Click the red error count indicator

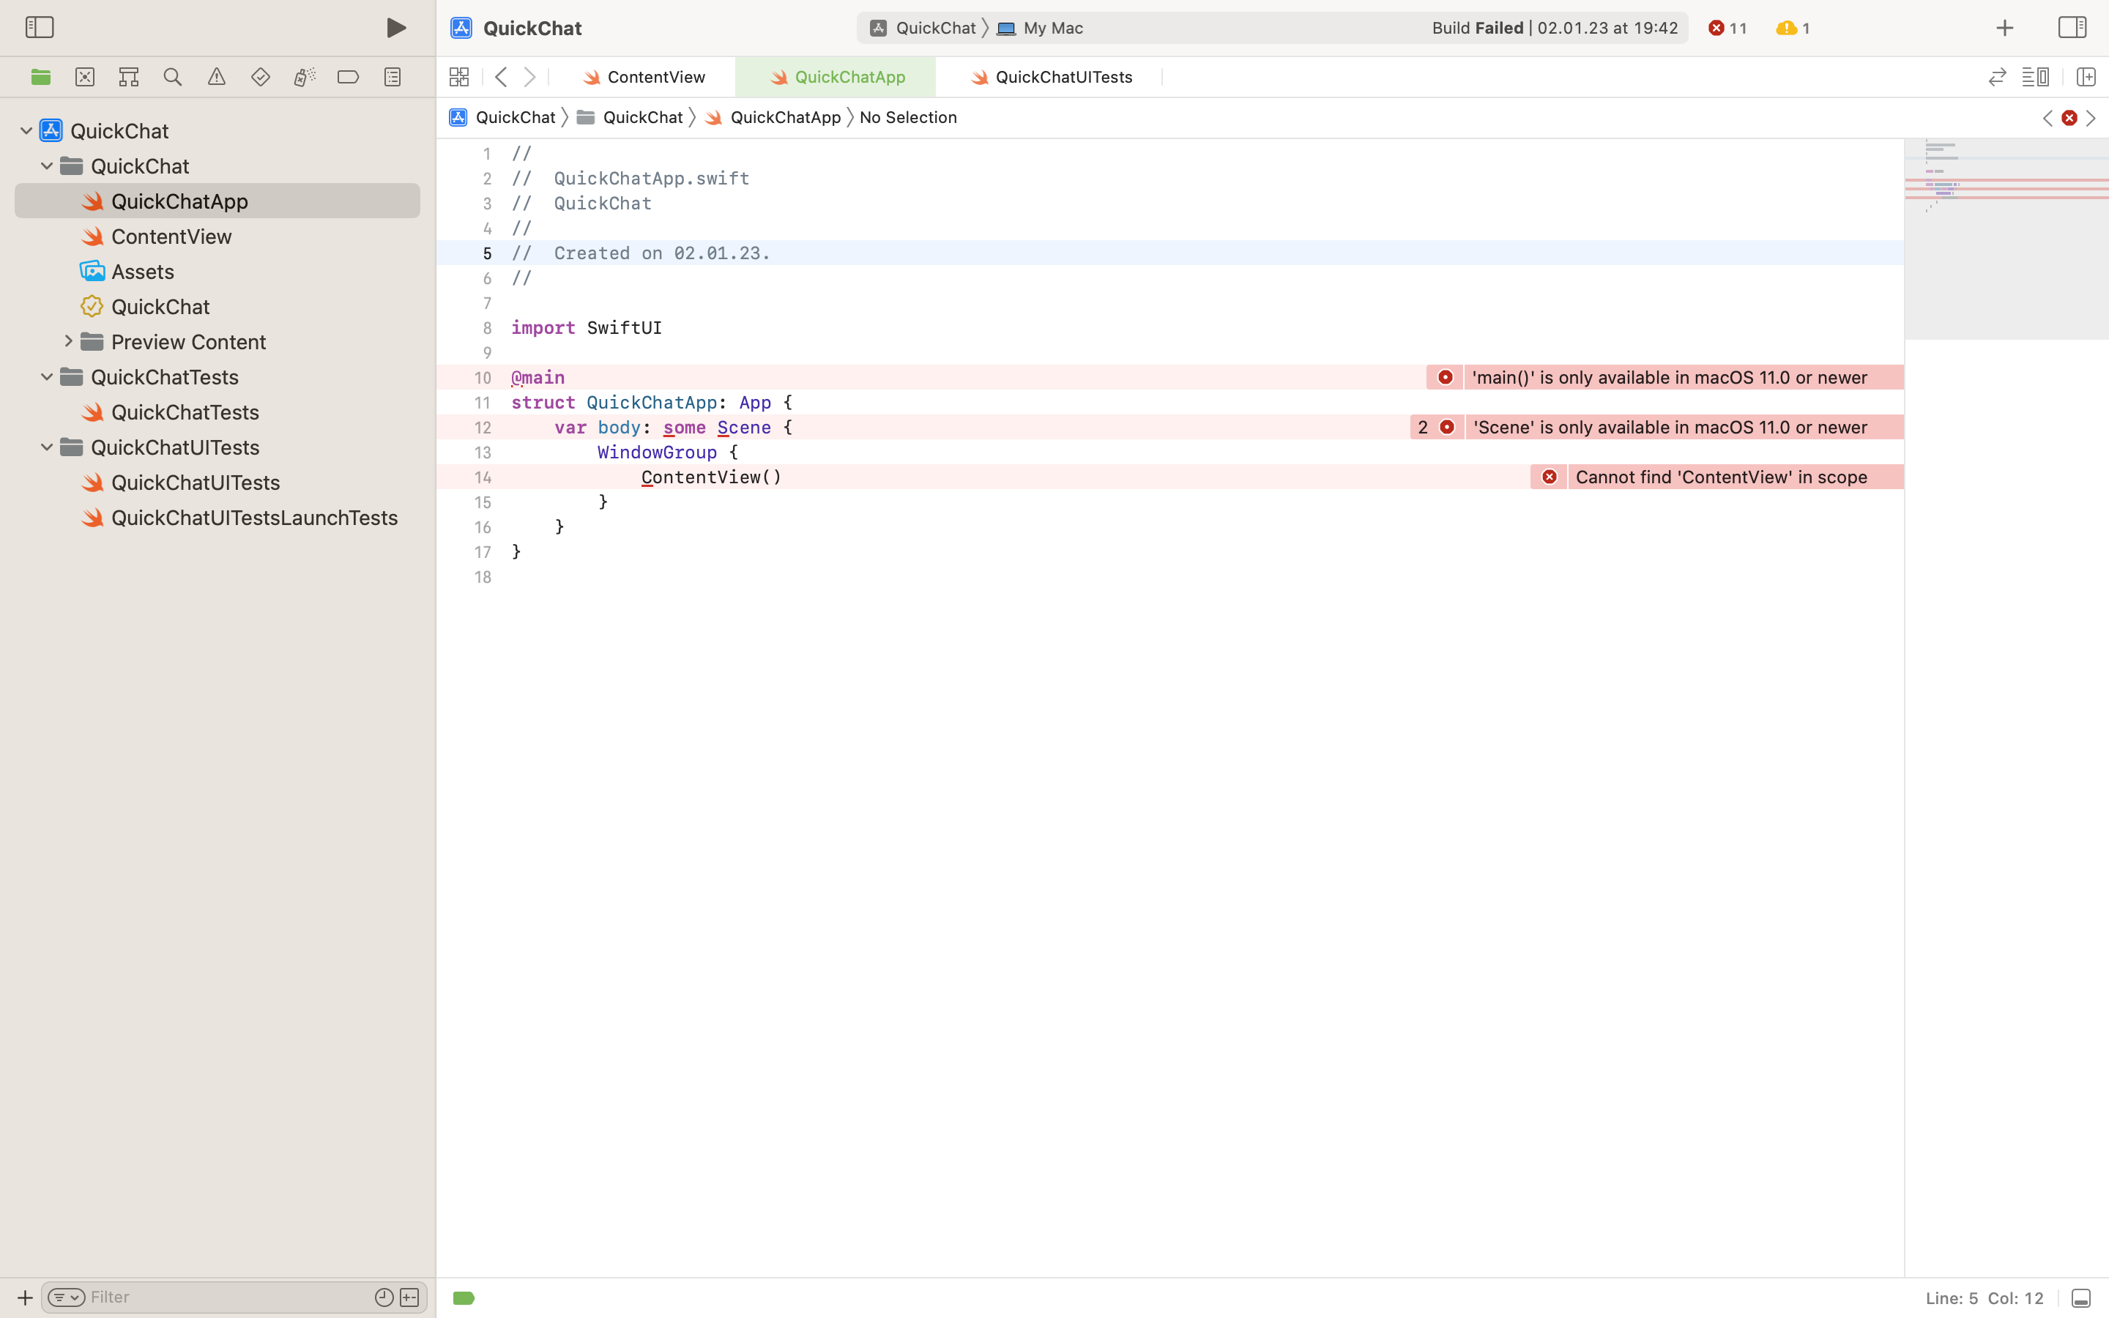(x=1728, y=28)
